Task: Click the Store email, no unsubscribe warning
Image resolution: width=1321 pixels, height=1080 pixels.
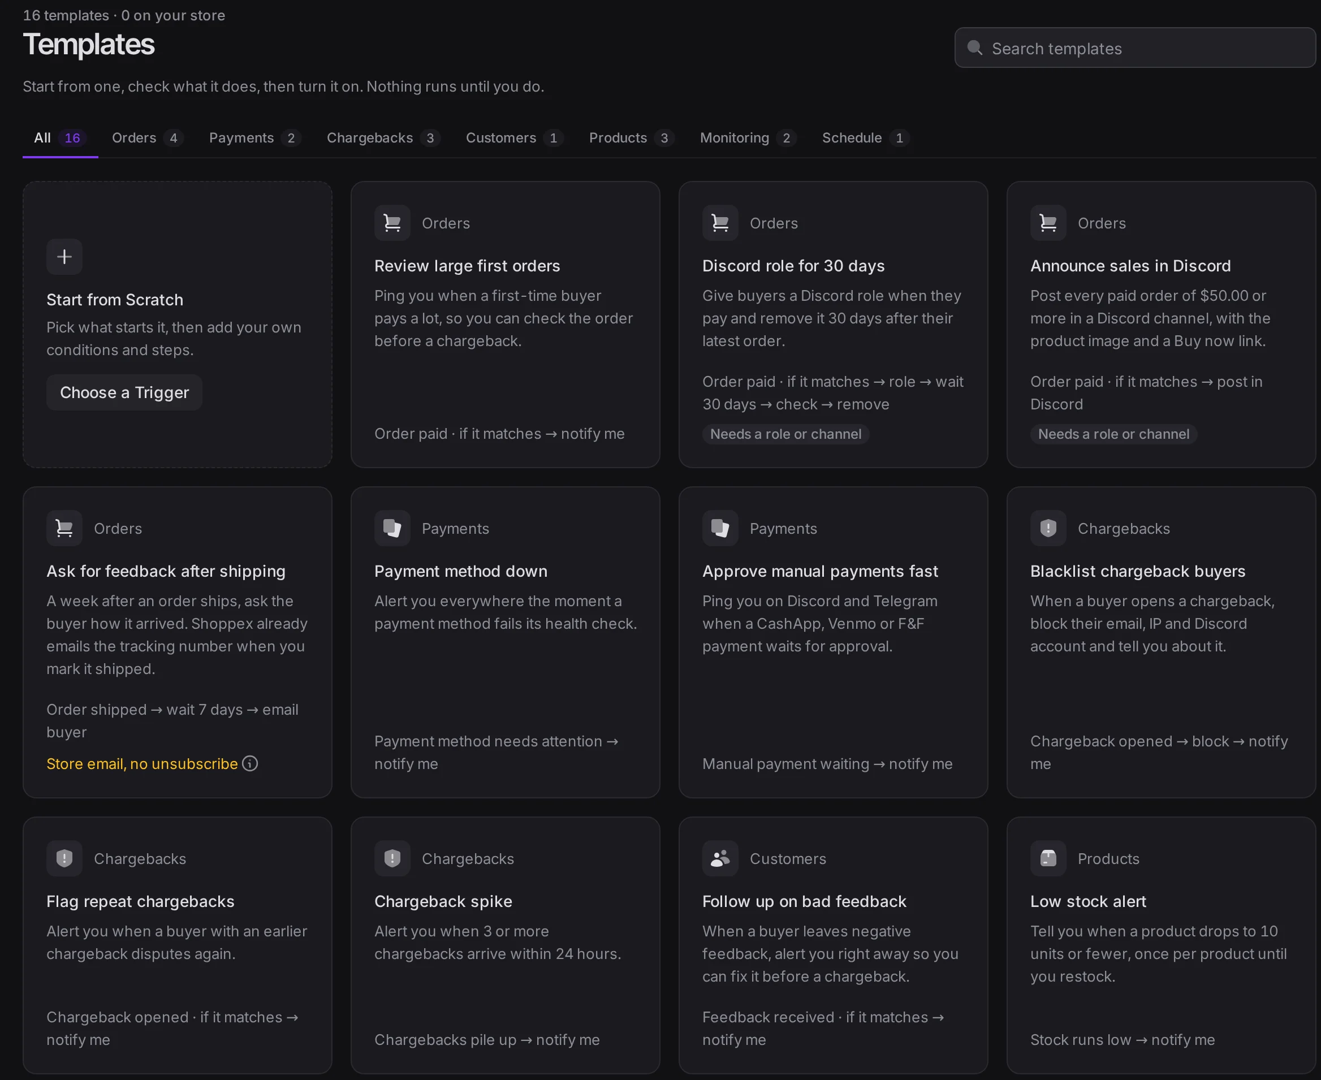Action: (x=143, y=763)
